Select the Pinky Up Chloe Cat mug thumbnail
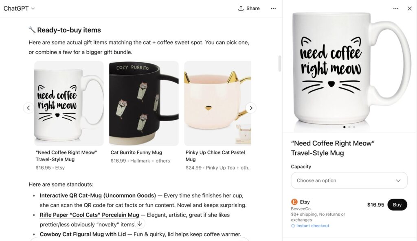Viewport: 417px width, 241px height. 217,104
